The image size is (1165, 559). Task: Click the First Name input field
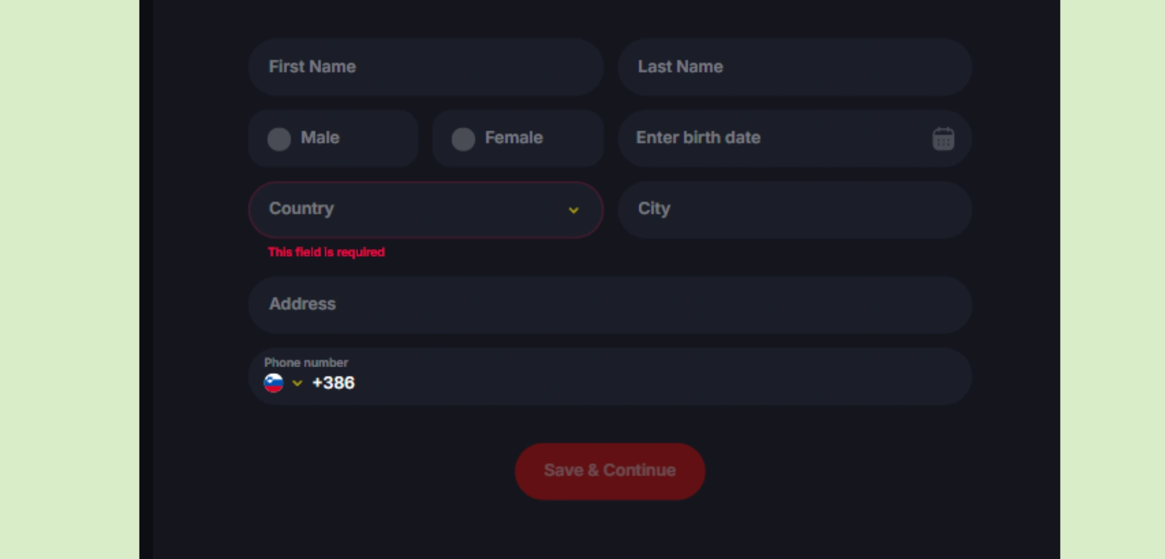pyautogui.click(x=425, y=67)
